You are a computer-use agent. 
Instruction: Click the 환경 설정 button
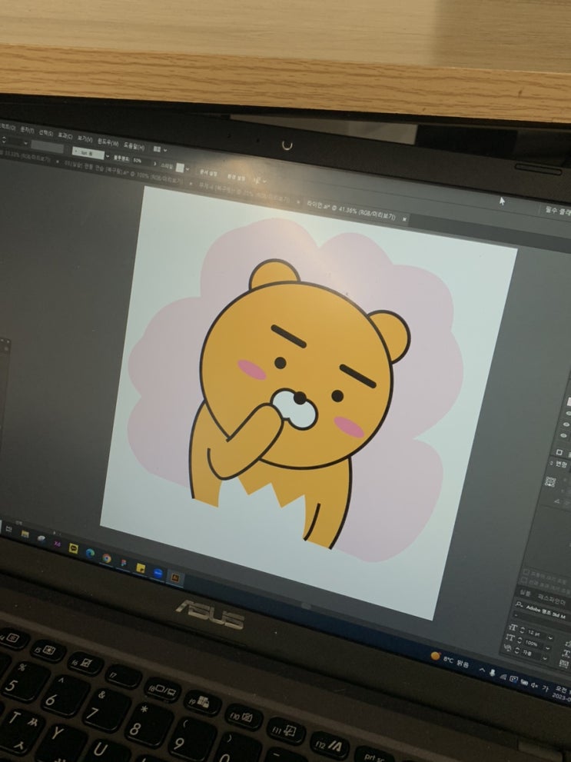(x=236, y=177)
